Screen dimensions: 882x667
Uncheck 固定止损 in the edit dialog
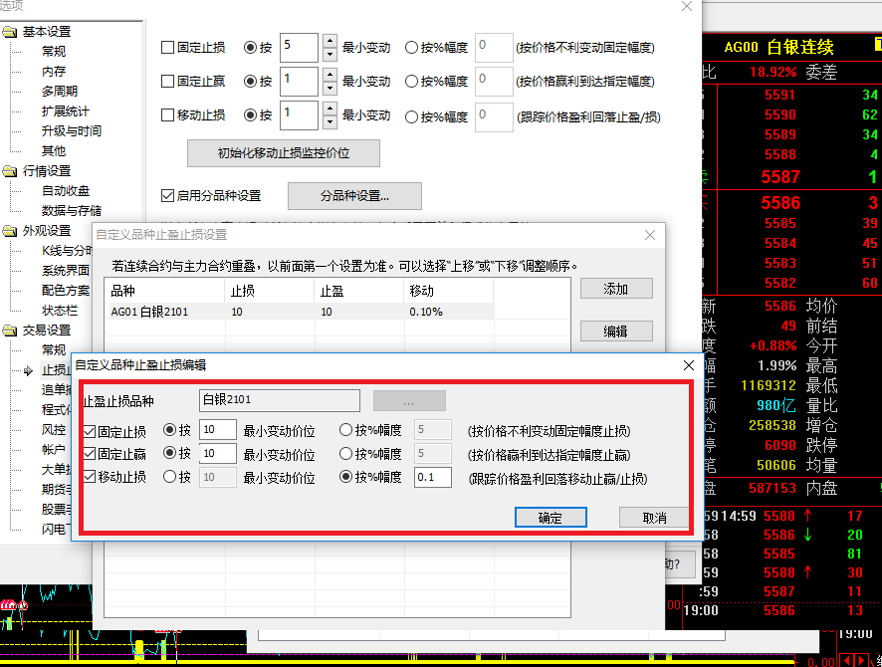click(90, 431)
